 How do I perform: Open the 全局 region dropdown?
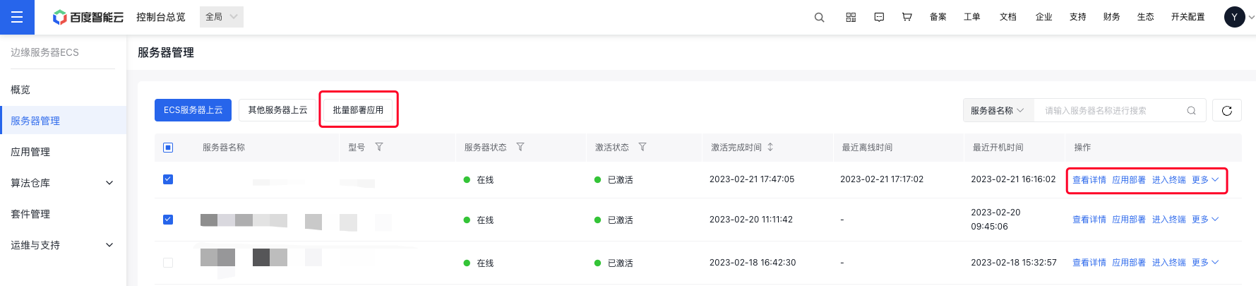222,17
